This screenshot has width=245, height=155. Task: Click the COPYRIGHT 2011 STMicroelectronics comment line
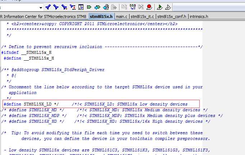point(92,24)
